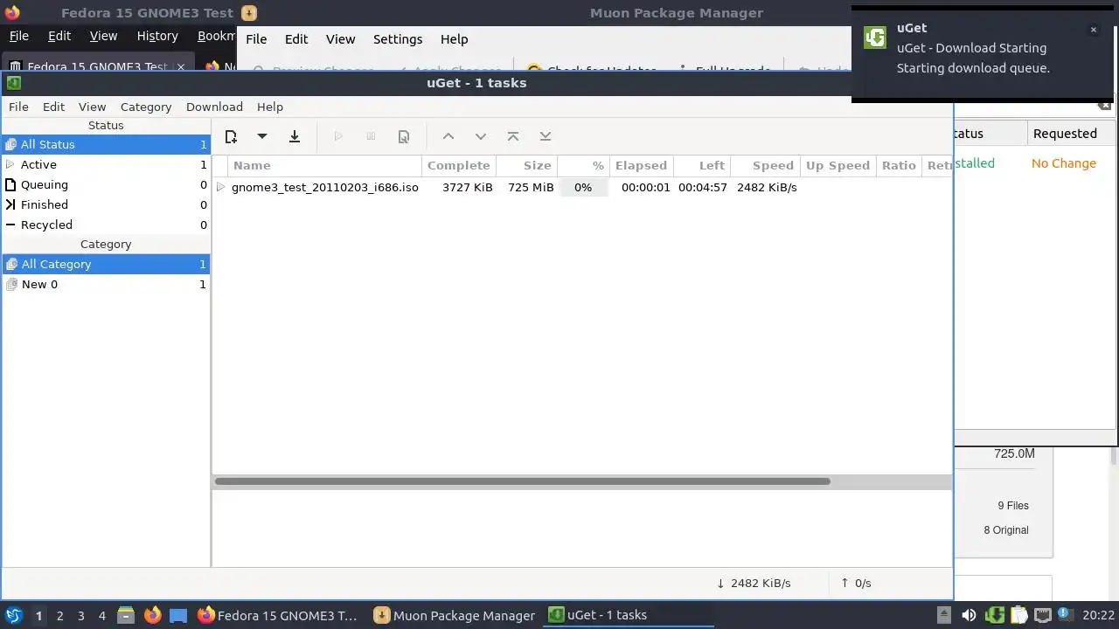The image size is (1119, 629).
Task: Sort by Complete column header
Action: coord(459,165)
